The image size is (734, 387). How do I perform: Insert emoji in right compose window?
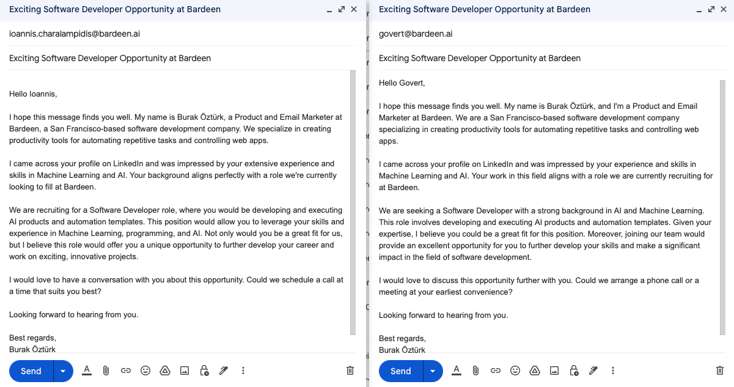515,370
